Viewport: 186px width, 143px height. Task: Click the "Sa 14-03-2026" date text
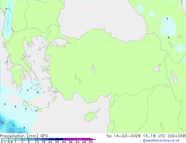[x=124, y=136]
